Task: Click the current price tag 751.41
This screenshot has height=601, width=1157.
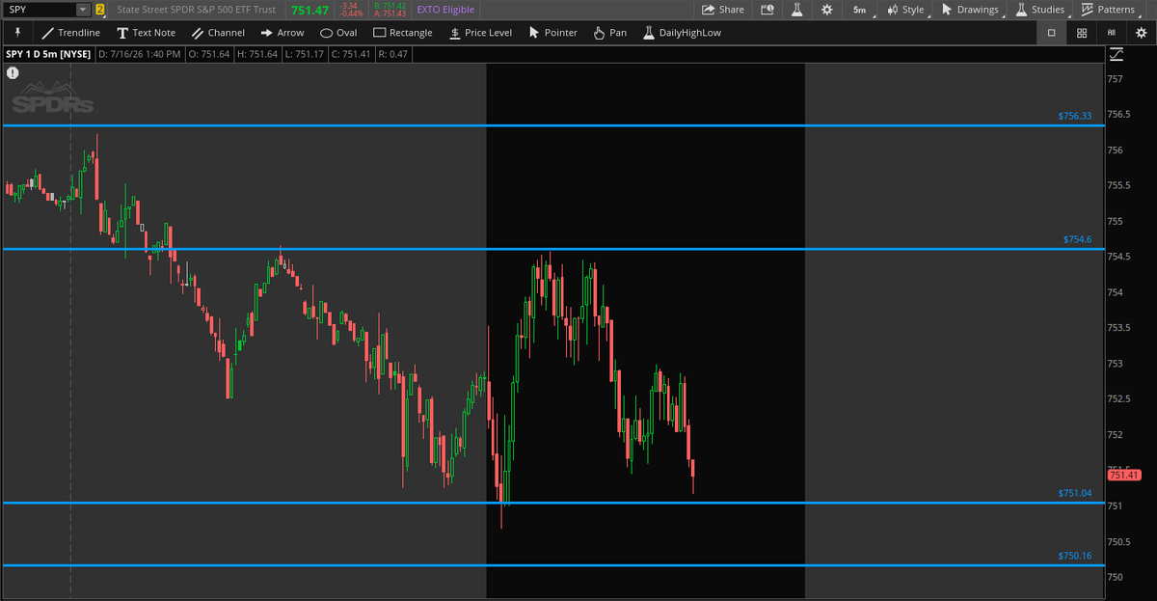Action: (1124, 475)
